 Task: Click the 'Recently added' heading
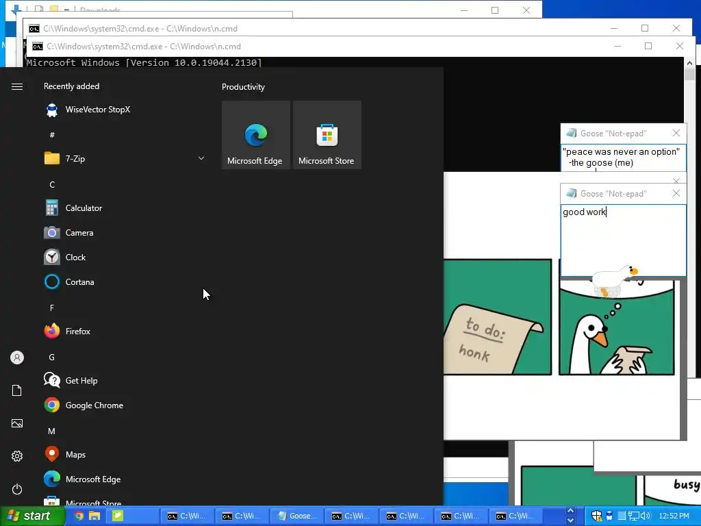pos(71,86)
